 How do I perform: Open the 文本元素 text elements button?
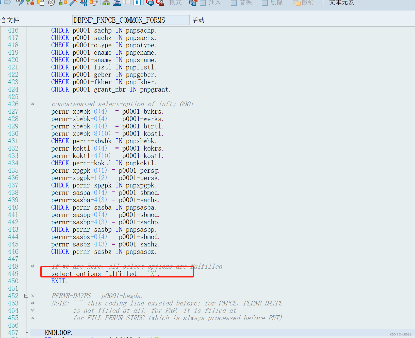341,3
